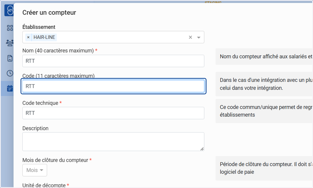Click the 'Dans le cas d'une intégration' help text
Screen dimensions: 313x188
(x=266, y=84)
